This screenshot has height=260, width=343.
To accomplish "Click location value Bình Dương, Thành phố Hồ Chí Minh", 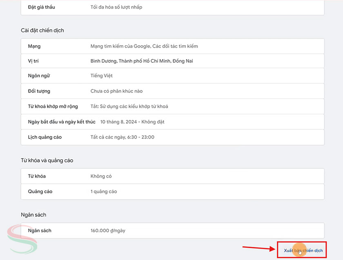I will coord(142,61).
